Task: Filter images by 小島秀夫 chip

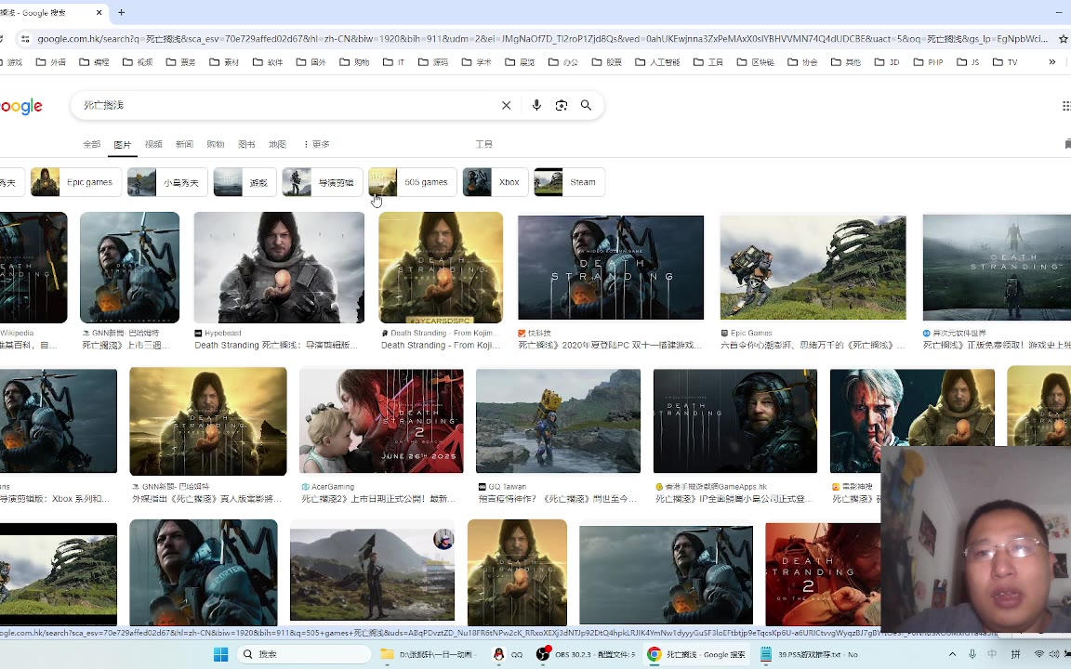Action: (167, 182)
